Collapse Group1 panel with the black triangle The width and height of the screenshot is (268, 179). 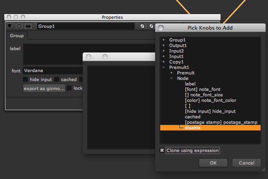[9, 26]
